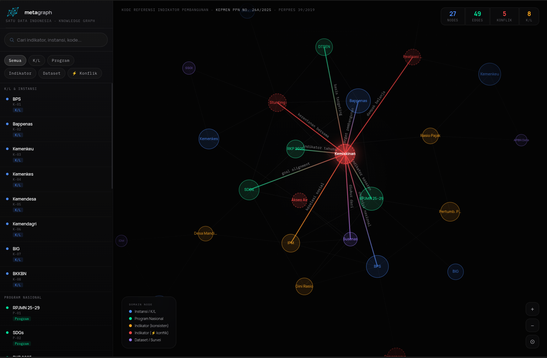The height and width of the screenshot is (358, 547).
Task: Zoom out with the minus button
Action: click(x=532, y=326)
